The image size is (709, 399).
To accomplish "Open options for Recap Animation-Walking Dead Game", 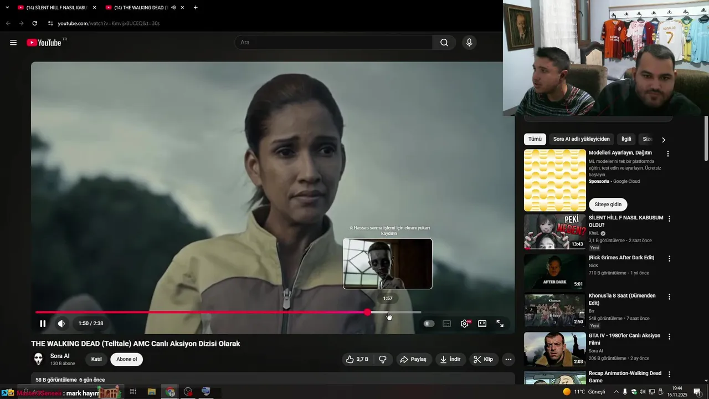I will click(669, 374).
